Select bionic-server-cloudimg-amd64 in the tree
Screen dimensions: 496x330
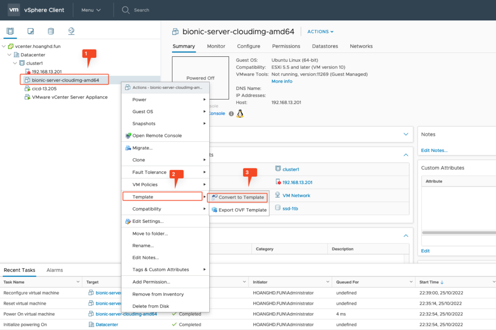point(65,80)
